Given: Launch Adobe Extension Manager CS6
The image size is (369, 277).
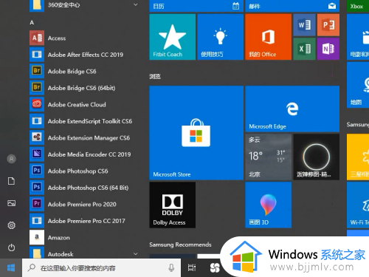Looking at the screenshot, I should tap(83, 137).
